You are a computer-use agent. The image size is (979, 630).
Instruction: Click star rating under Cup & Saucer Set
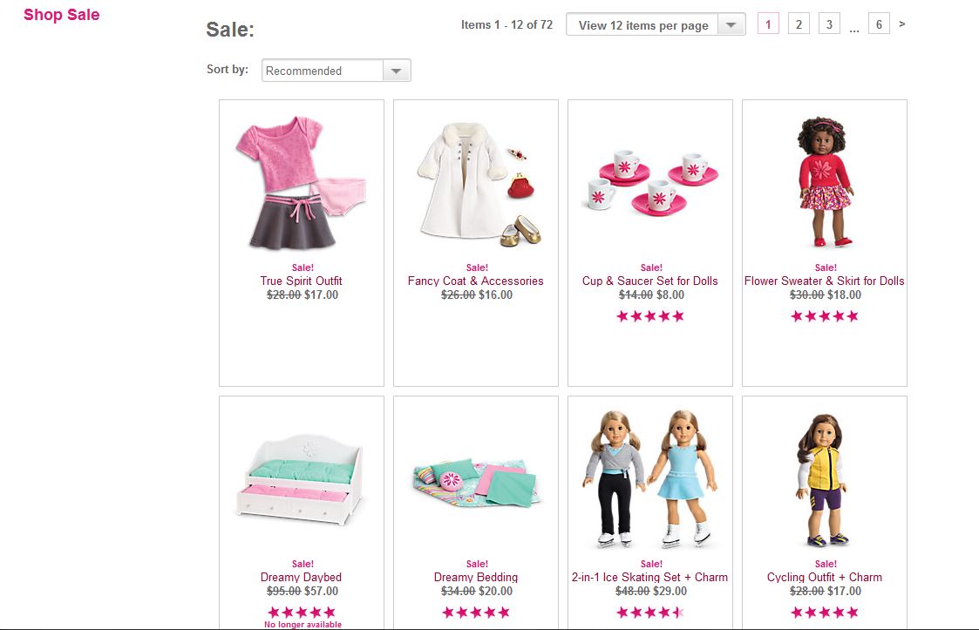pyautogui.click(x=650, y=316)
